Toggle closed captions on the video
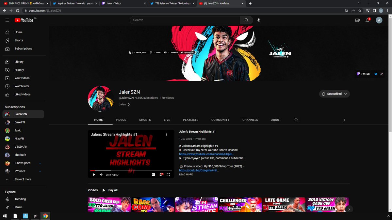 coord(153,175)
